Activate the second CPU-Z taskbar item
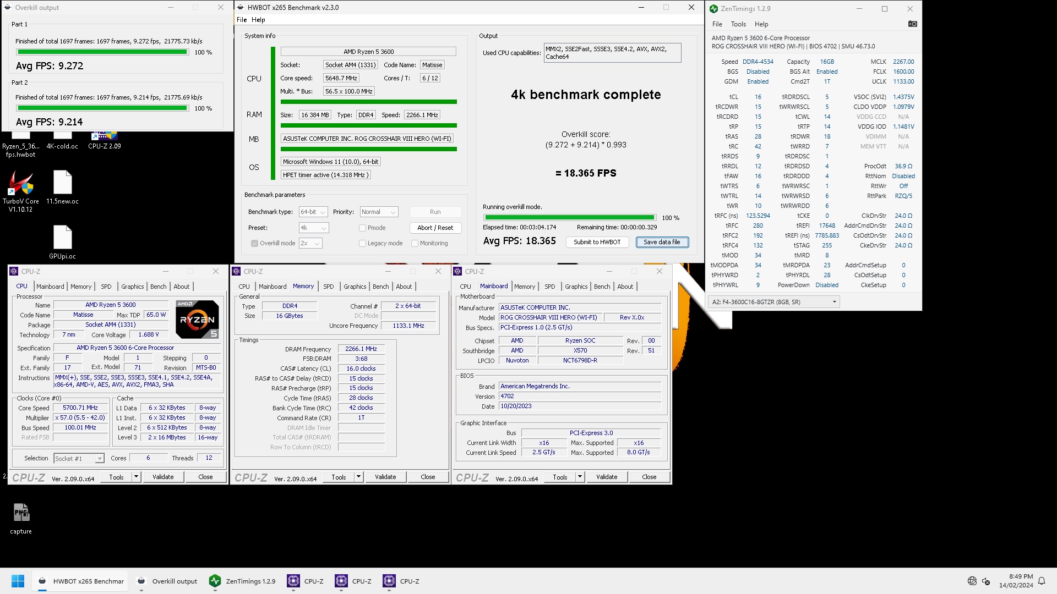 pos(353,581)
